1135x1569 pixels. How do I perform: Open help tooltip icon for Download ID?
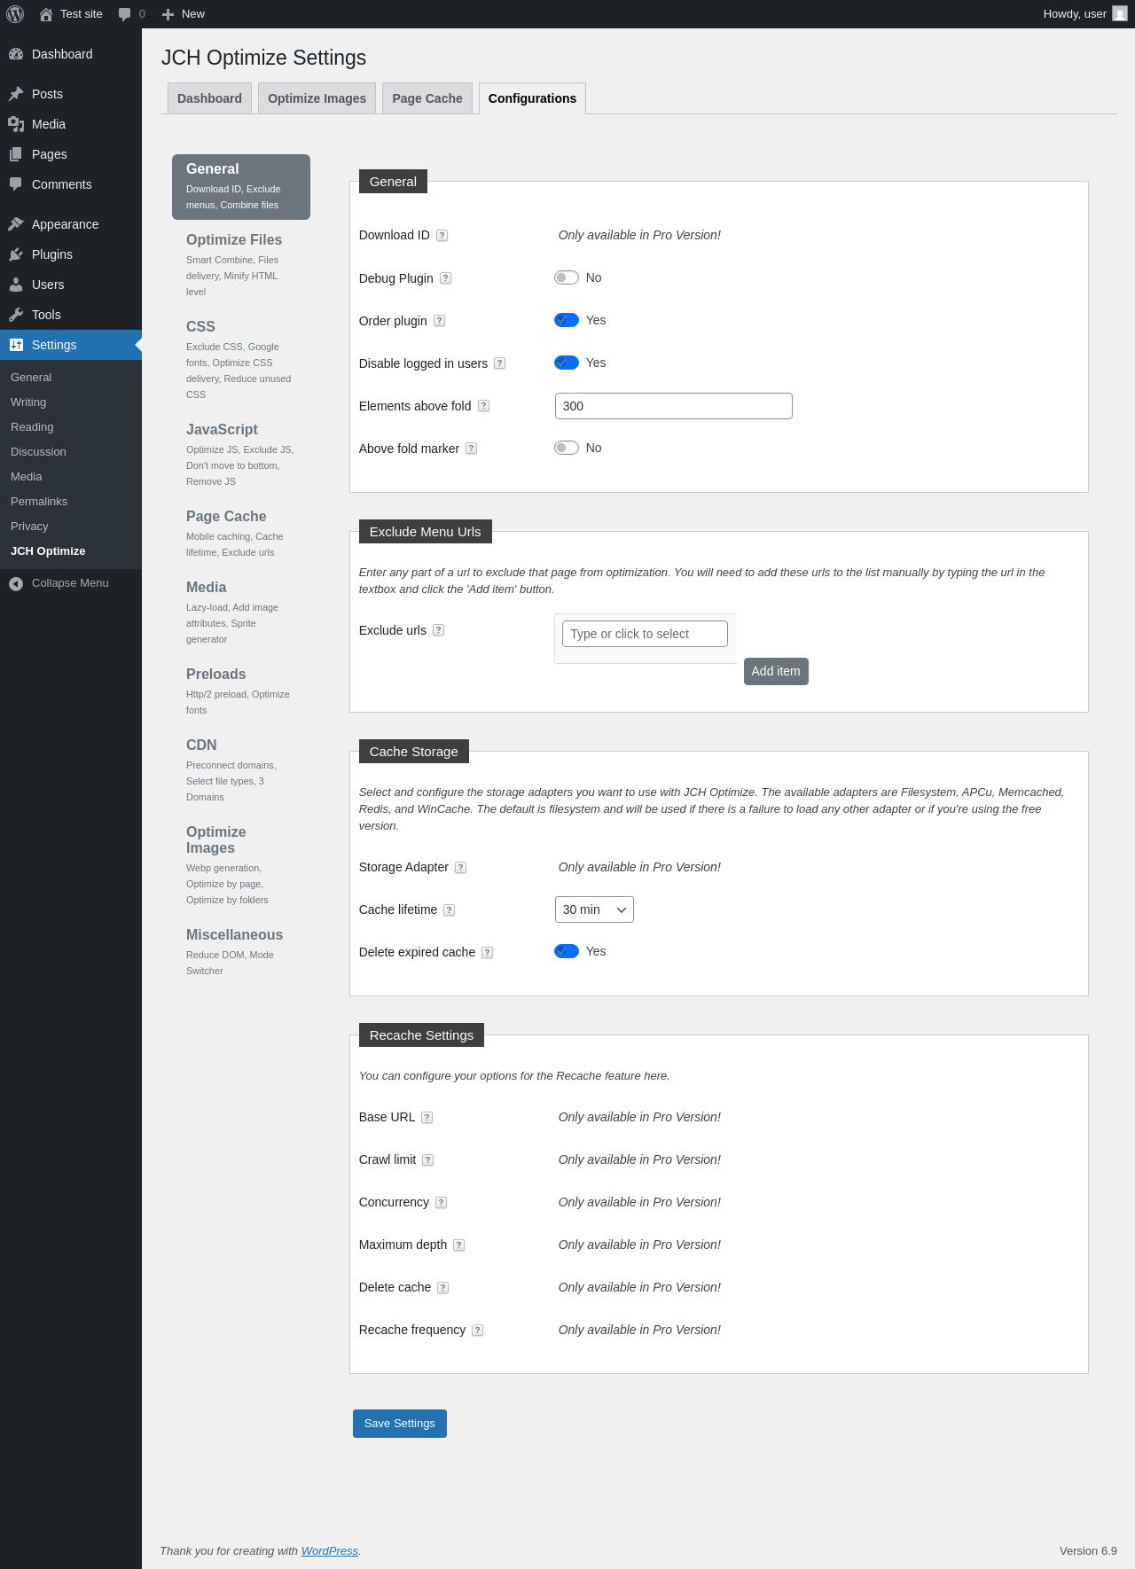[442, 236]
